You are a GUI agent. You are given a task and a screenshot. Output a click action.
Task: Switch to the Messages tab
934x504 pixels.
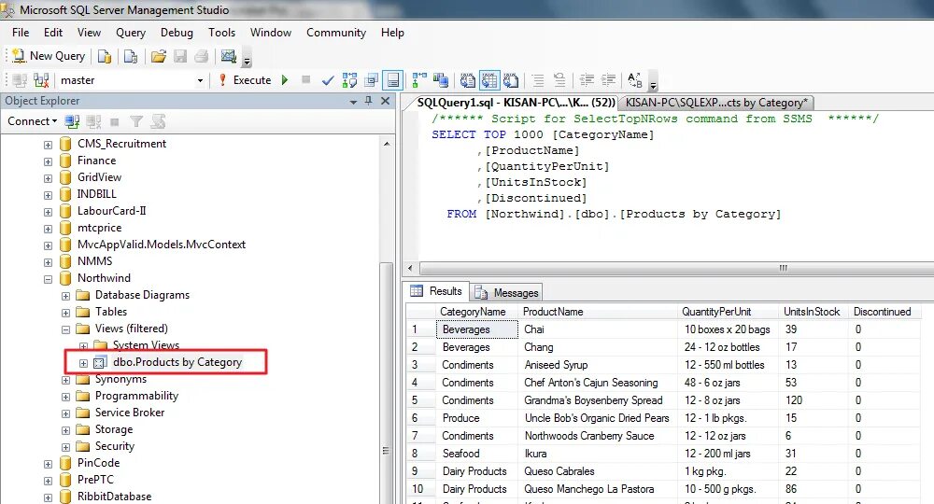[x=507, y=292]
